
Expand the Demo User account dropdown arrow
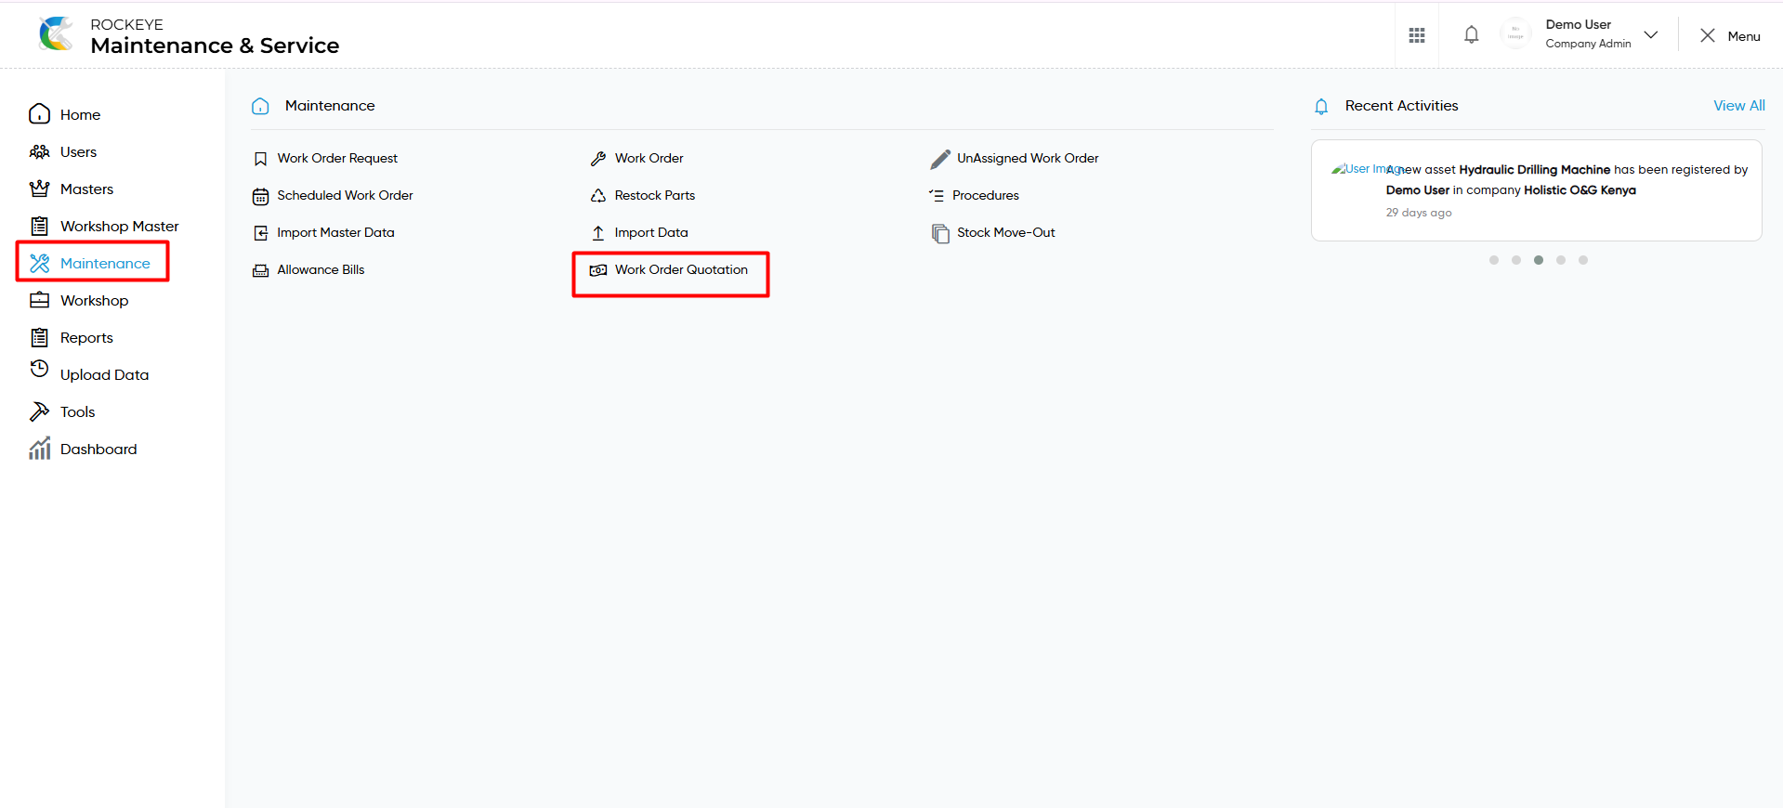click(1651, 35)
